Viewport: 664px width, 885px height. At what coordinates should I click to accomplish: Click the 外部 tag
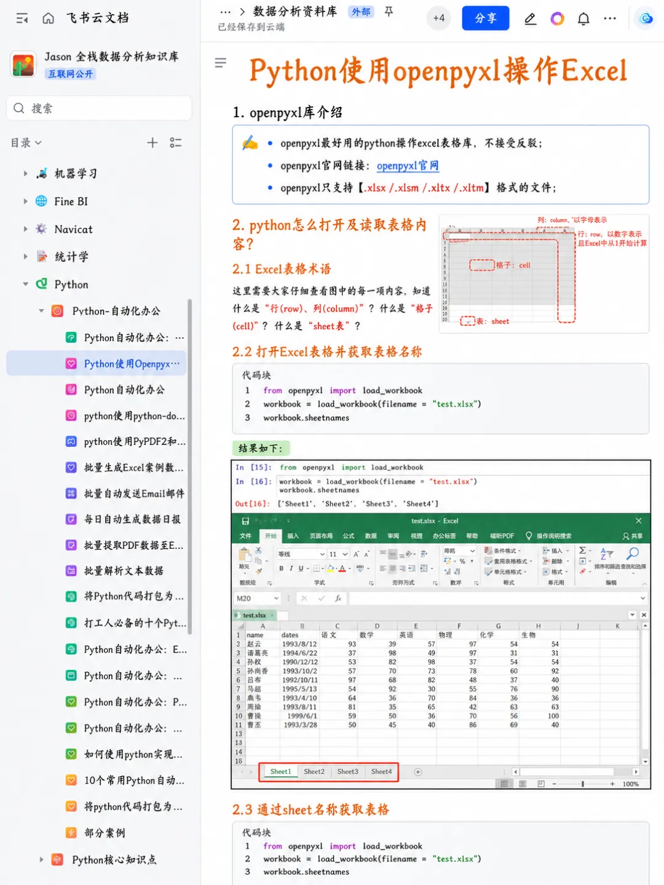click(x=360, y=12)
